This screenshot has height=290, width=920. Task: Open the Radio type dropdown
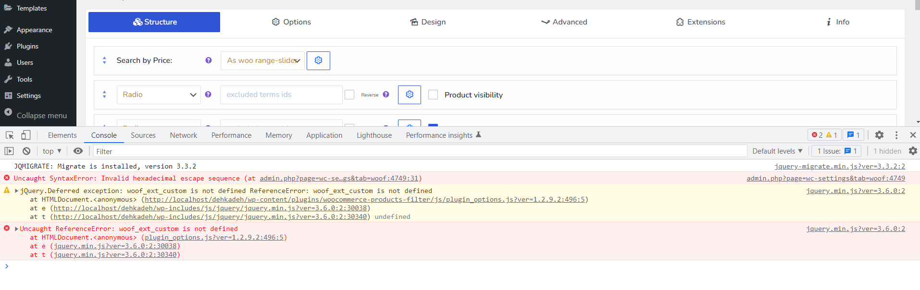point(159,95)
